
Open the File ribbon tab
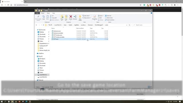(x=37, y=13)
